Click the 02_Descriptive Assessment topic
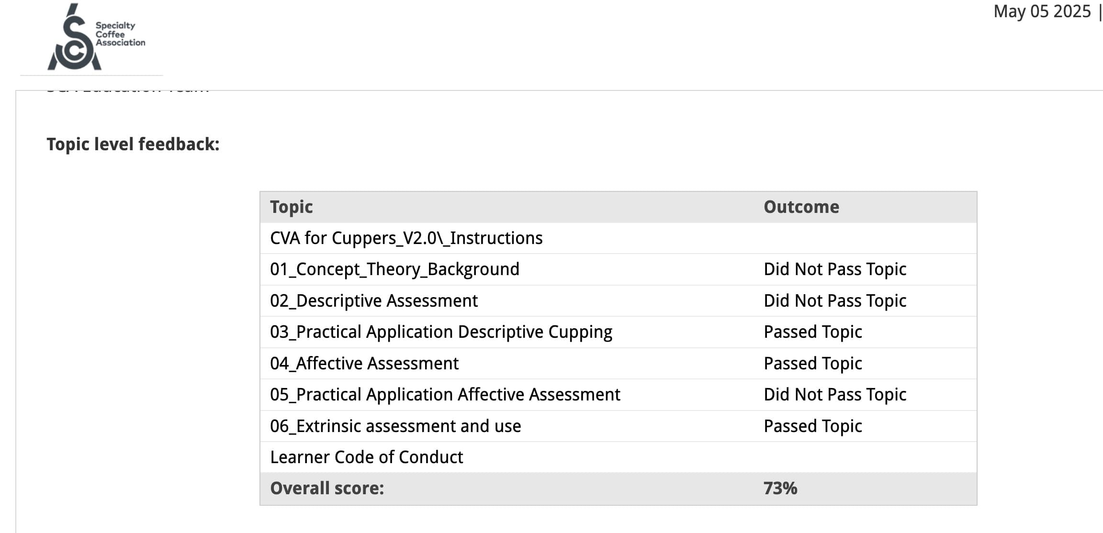 coord(374,300)
